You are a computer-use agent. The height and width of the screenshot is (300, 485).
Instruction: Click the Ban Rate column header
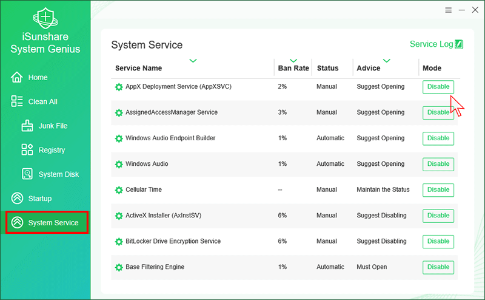293,68
